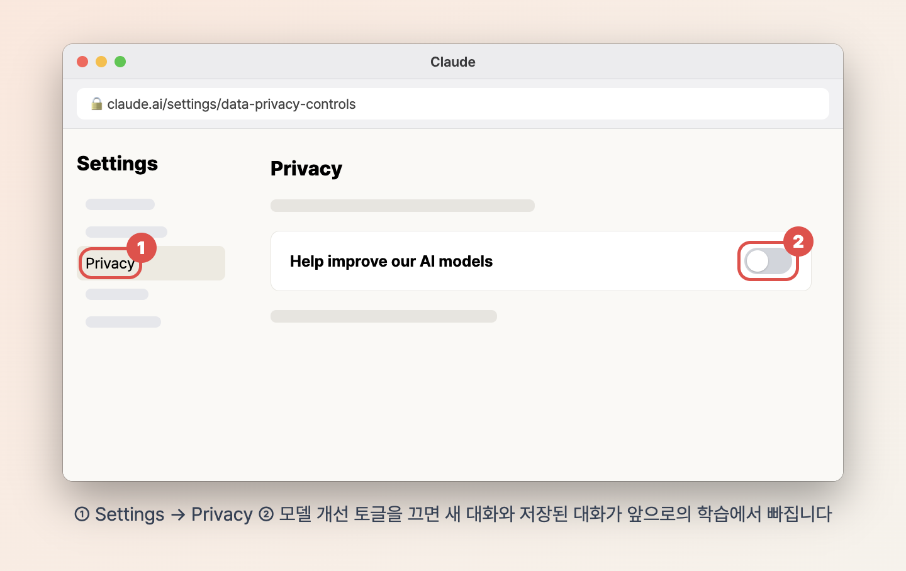
Task: Click the Claude window title
Action: click(453, 62)
